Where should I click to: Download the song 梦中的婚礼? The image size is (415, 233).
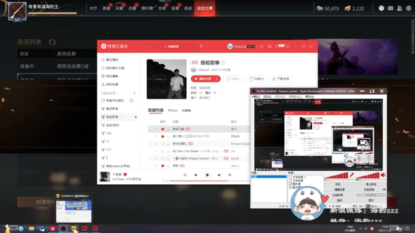(x=168, y=144)
